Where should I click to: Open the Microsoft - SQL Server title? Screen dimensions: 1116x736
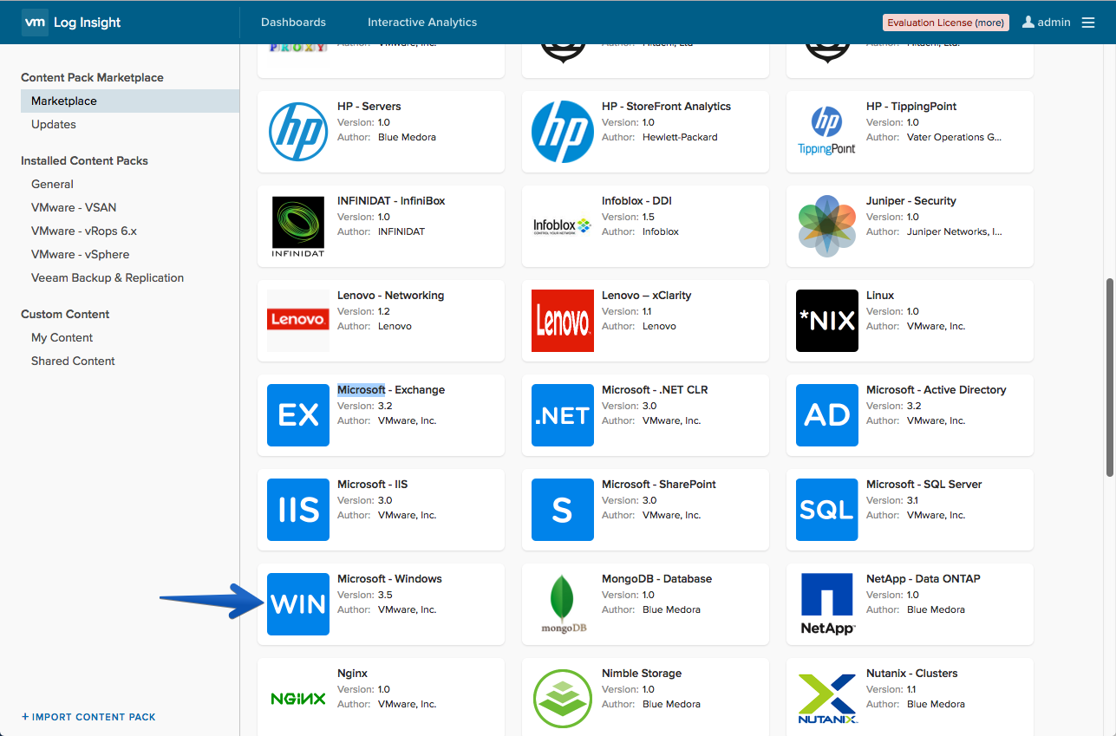pyautogui.click(x=924, y=485)
